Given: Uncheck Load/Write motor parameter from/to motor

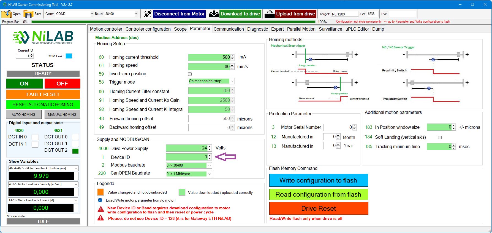Looking at the screenshot, I should coord(100,200).
